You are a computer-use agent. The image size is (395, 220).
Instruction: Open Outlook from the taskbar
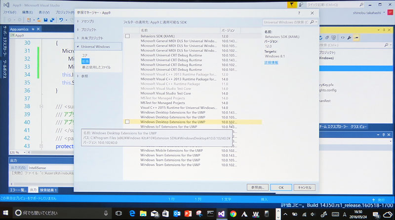177,214
